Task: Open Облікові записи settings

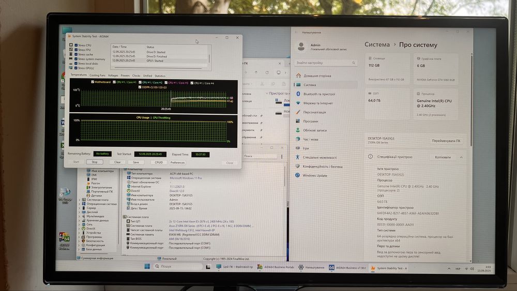Action: tap(314, 130)
